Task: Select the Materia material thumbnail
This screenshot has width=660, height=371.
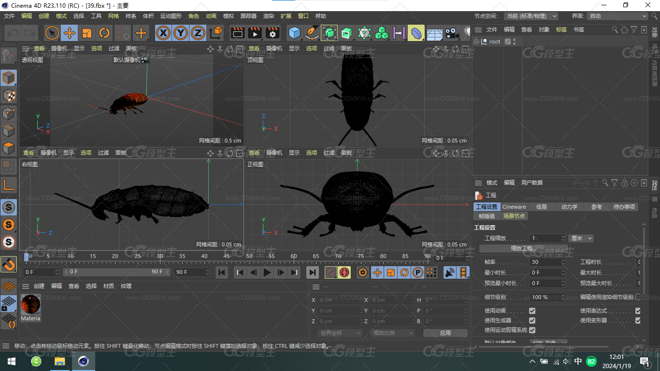Action: [x=30, y=308]
